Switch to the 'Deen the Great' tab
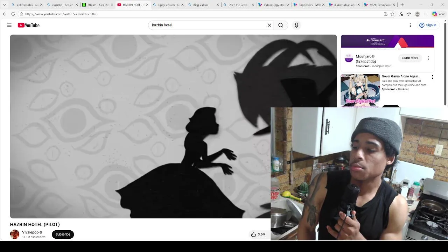Screen dimensions: 448x252 (x=239, y=5)
